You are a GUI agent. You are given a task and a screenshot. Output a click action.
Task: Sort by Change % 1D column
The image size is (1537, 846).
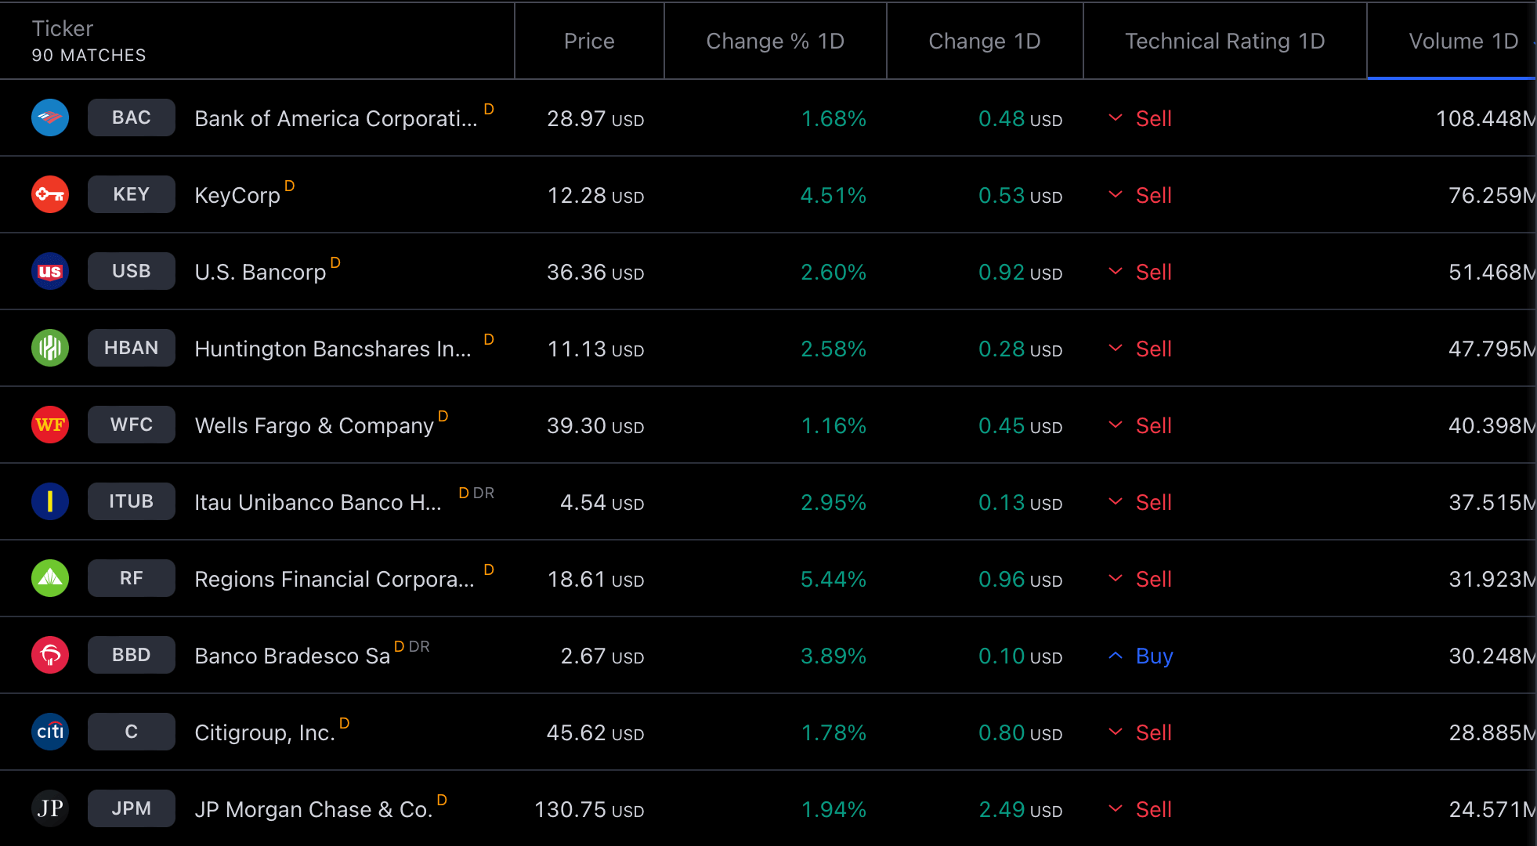pyautogui.click(x=775, y=41)
